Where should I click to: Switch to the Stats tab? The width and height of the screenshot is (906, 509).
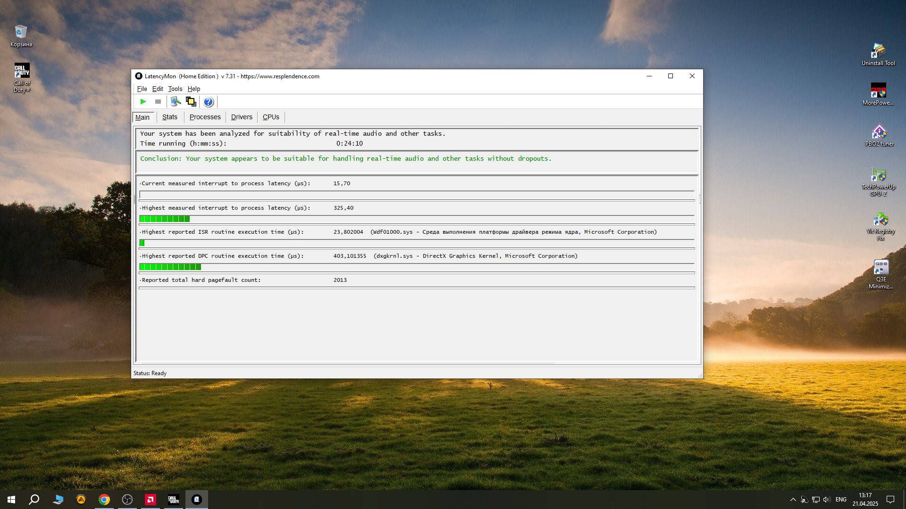point(169,117)
